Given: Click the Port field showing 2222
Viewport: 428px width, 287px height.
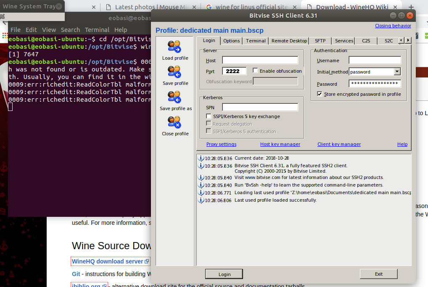Looking at the screenshot, I should click(234, 71).
